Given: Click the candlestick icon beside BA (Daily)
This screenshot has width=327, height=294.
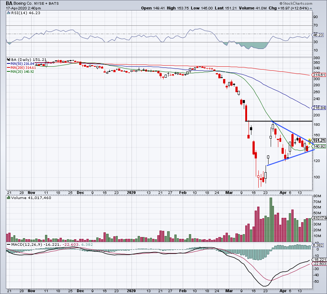Looking at the screenshot, I should point(8,59).
